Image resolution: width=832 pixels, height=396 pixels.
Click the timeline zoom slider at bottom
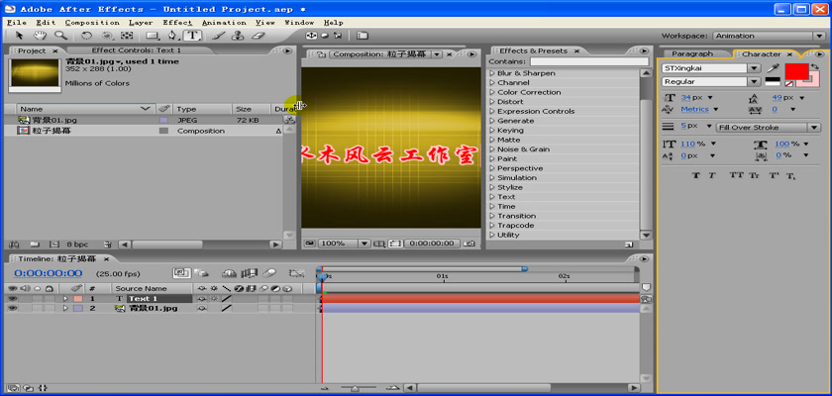(355, 389)
